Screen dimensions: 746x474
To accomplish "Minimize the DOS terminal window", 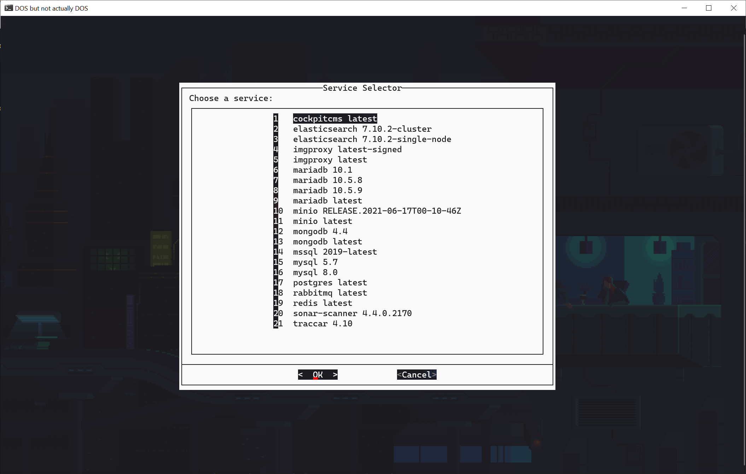I will point(684,8).
